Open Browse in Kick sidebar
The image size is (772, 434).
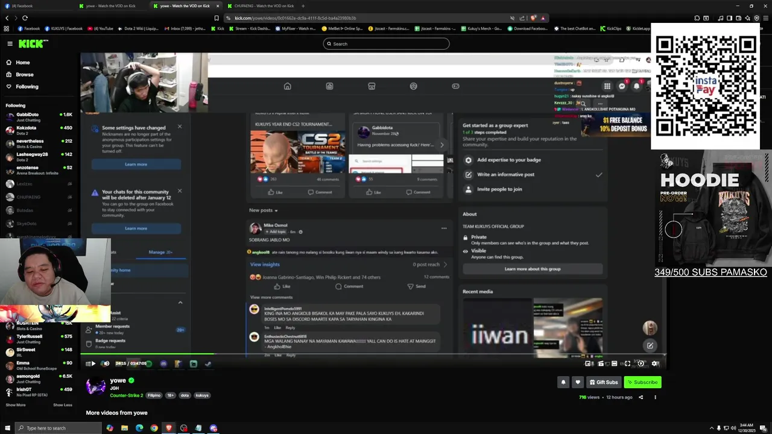tap(25, 75)
